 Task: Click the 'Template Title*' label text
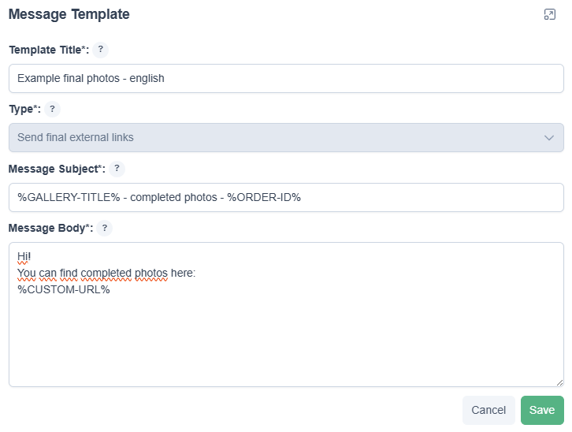pos(48,50)
